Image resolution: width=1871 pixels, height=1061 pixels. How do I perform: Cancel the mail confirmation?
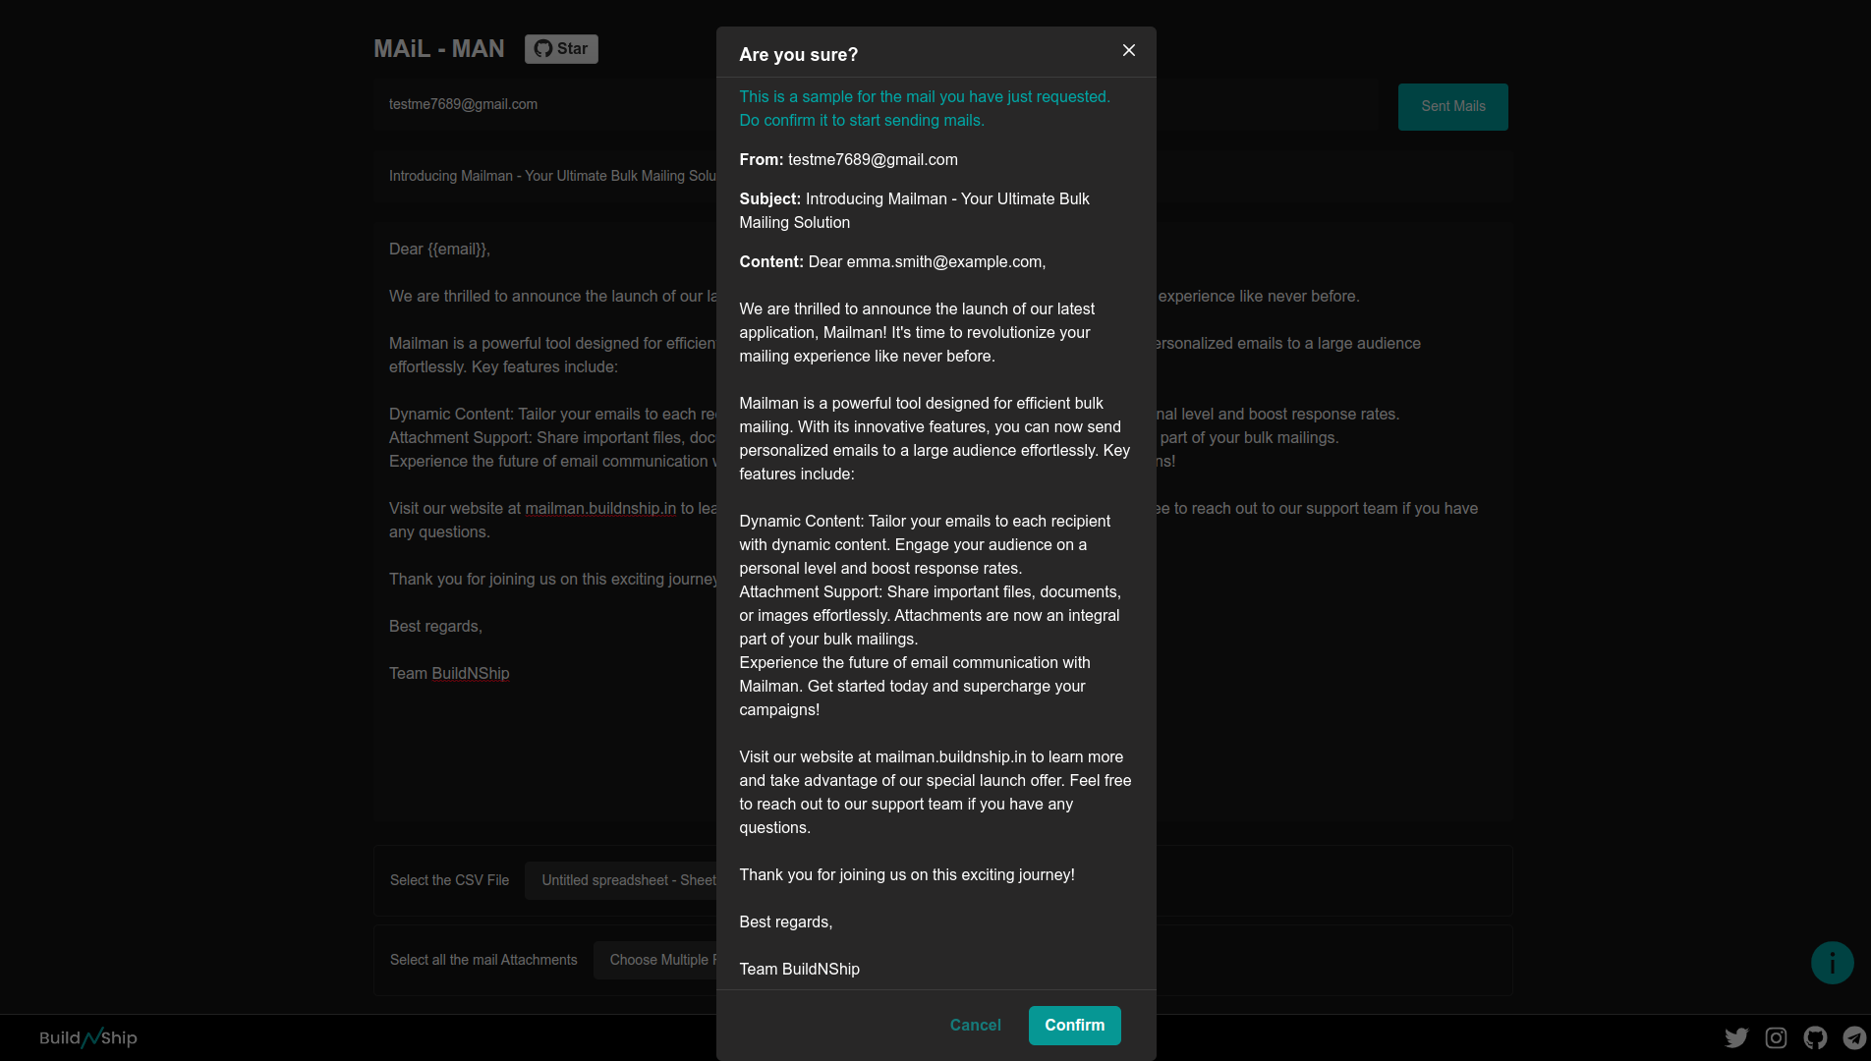(x=975, y=1025)
